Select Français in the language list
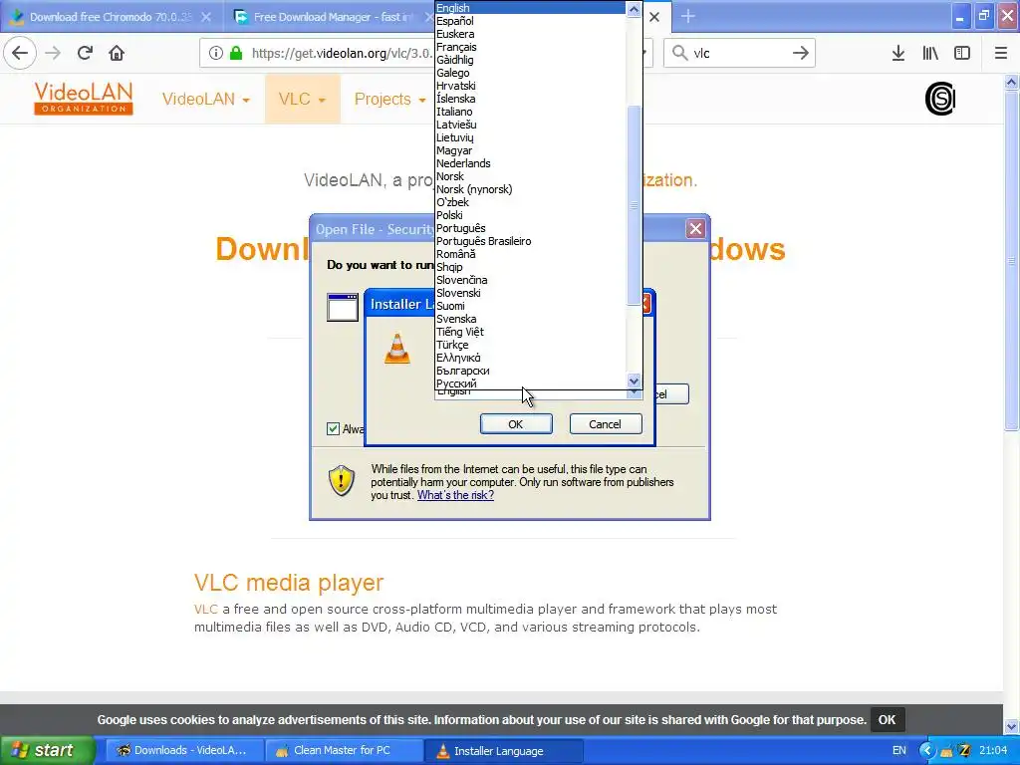The width and height of the screenshot is (1020, 765). 530,47
